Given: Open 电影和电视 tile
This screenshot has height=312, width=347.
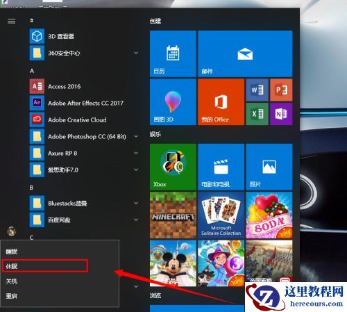Looking at the screenshot, I should 221,167.
